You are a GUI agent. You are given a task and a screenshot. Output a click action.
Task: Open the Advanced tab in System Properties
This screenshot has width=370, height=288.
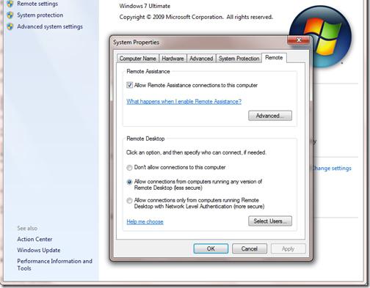[x=201, y=59]
